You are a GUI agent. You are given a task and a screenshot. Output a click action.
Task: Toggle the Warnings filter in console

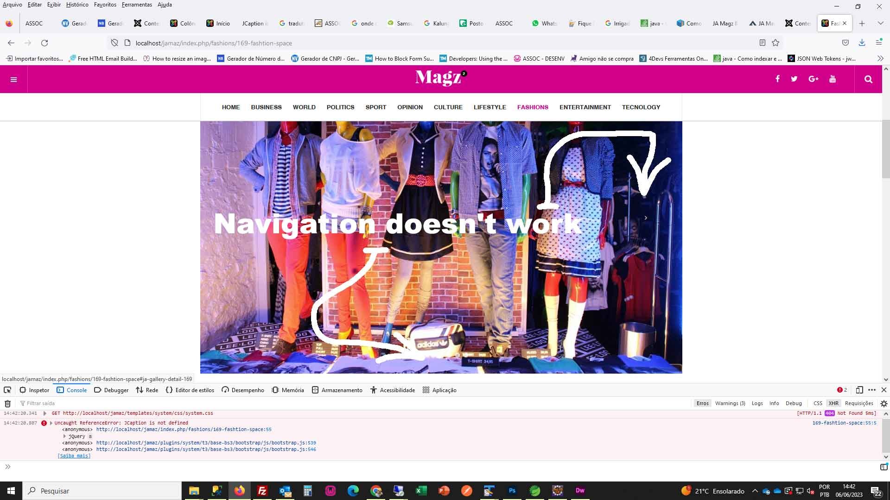tap(730, 403)
